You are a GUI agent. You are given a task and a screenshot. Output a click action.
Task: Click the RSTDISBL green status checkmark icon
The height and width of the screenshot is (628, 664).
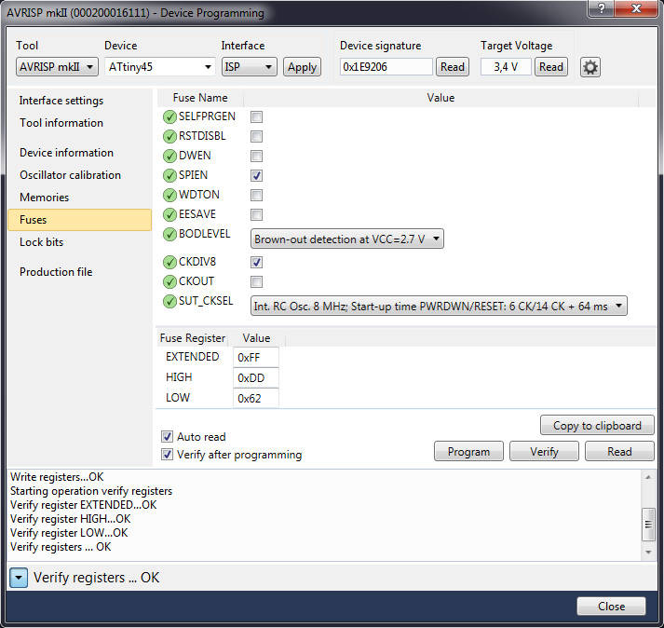pyautogui.click(x=169, y=136)
